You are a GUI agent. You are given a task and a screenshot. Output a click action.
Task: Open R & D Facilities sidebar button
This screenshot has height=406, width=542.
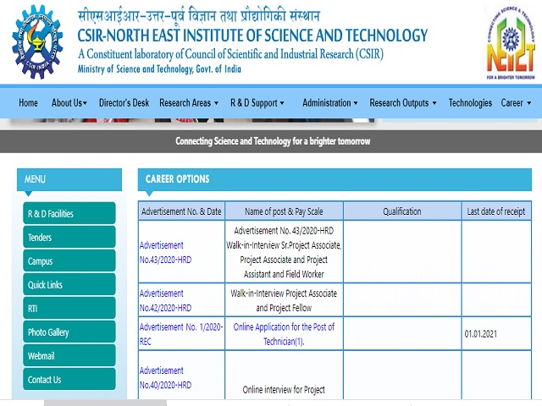click(x=69, y=213)
